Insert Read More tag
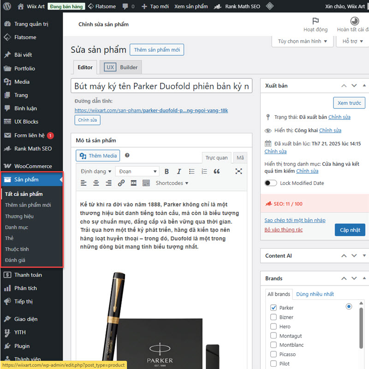369x369 pixels. pyautogui.click(x=134, y=183)
